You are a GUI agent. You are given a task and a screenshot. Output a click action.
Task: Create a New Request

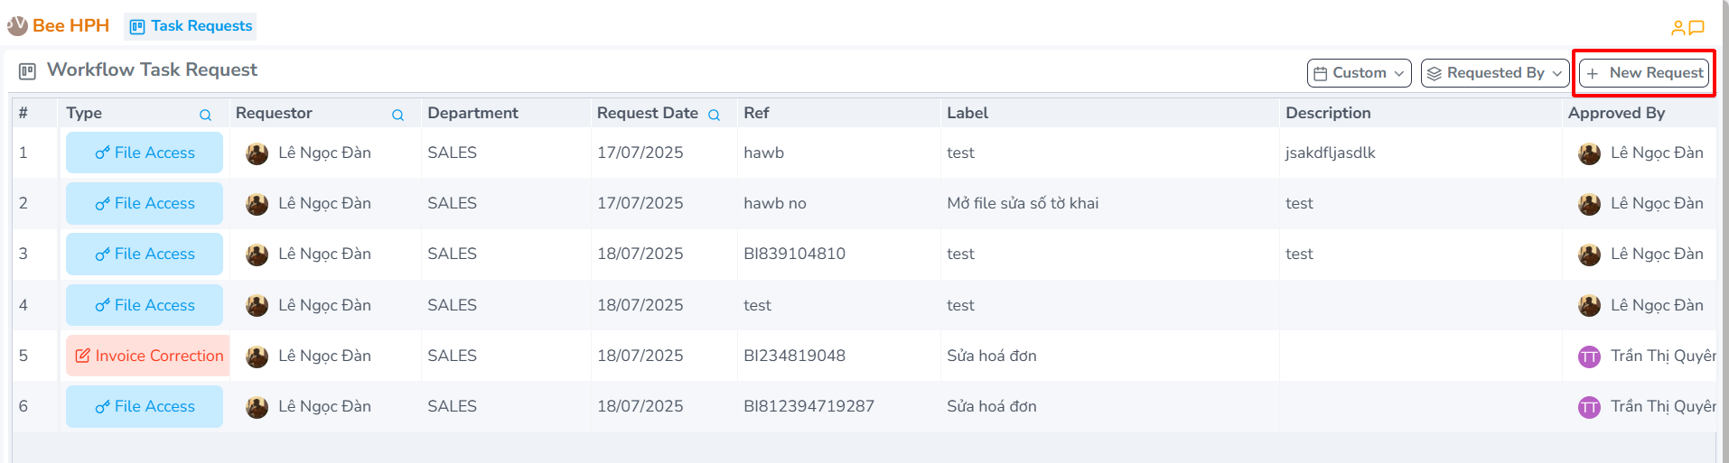tap(1644, 73)
